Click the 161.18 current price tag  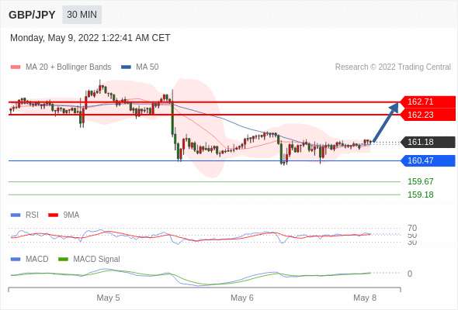tap(428, 142)
